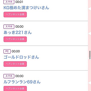Image resolution: width=91 pixels, height=91 pixels.
Task: Open KG極めた漢まつけいさん profile link
Action: tap(26, 8)
